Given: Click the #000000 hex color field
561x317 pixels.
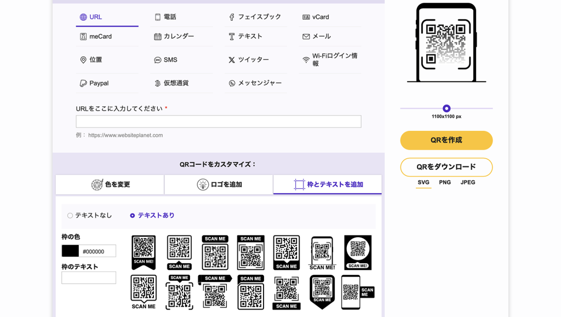Looking at the screenshot, I should 98,251.
